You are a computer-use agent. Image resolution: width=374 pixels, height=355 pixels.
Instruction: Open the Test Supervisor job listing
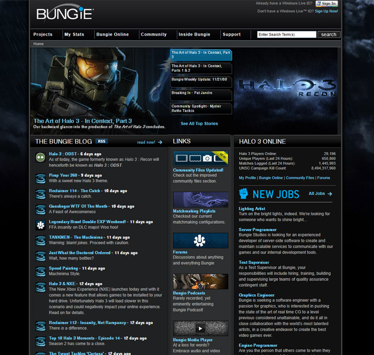[254, 263]
